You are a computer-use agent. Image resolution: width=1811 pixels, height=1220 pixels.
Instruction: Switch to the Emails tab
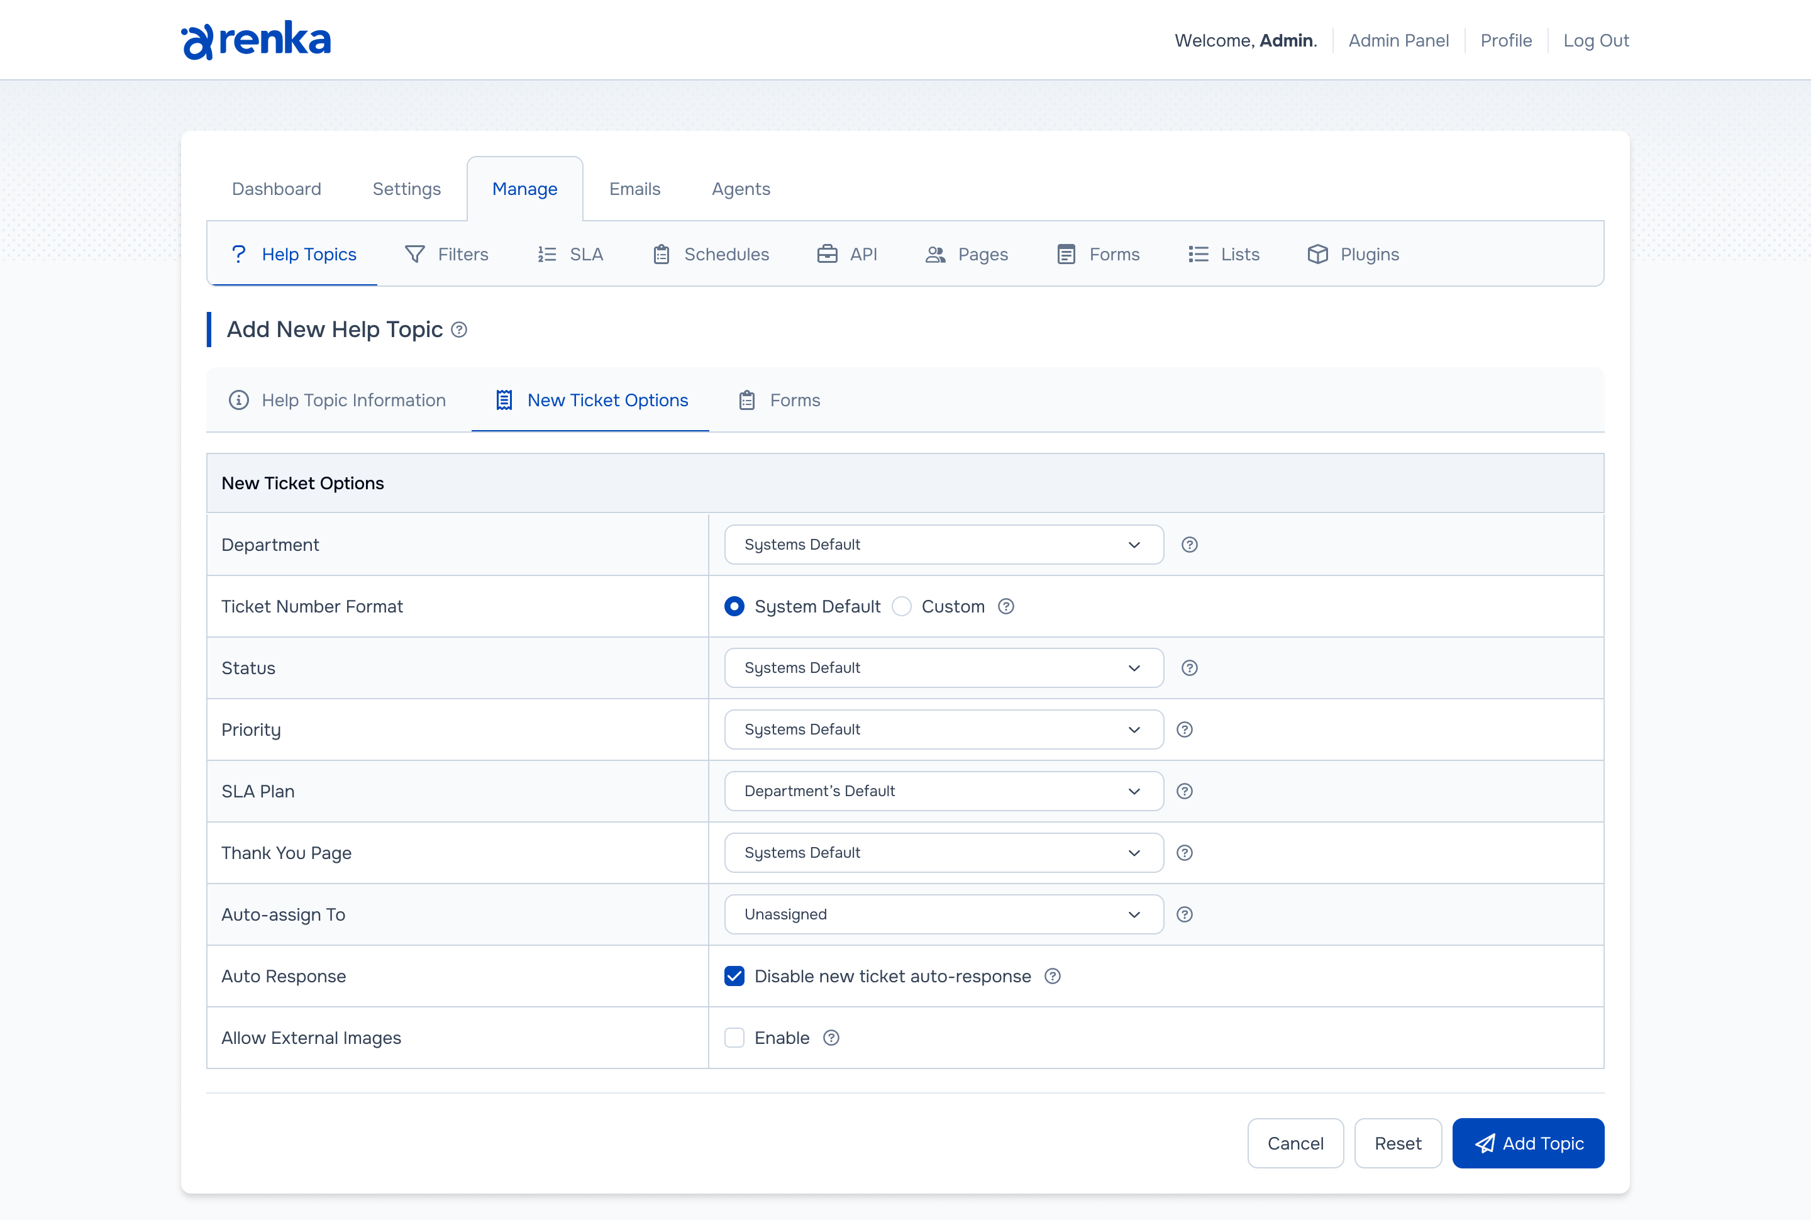(x=634, y=189)
